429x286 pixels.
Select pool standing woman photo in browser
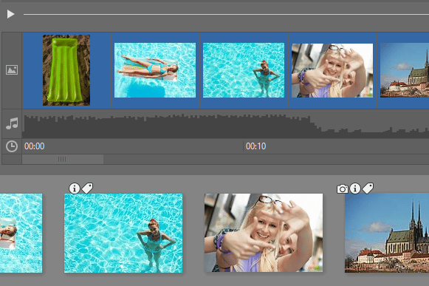123,233
